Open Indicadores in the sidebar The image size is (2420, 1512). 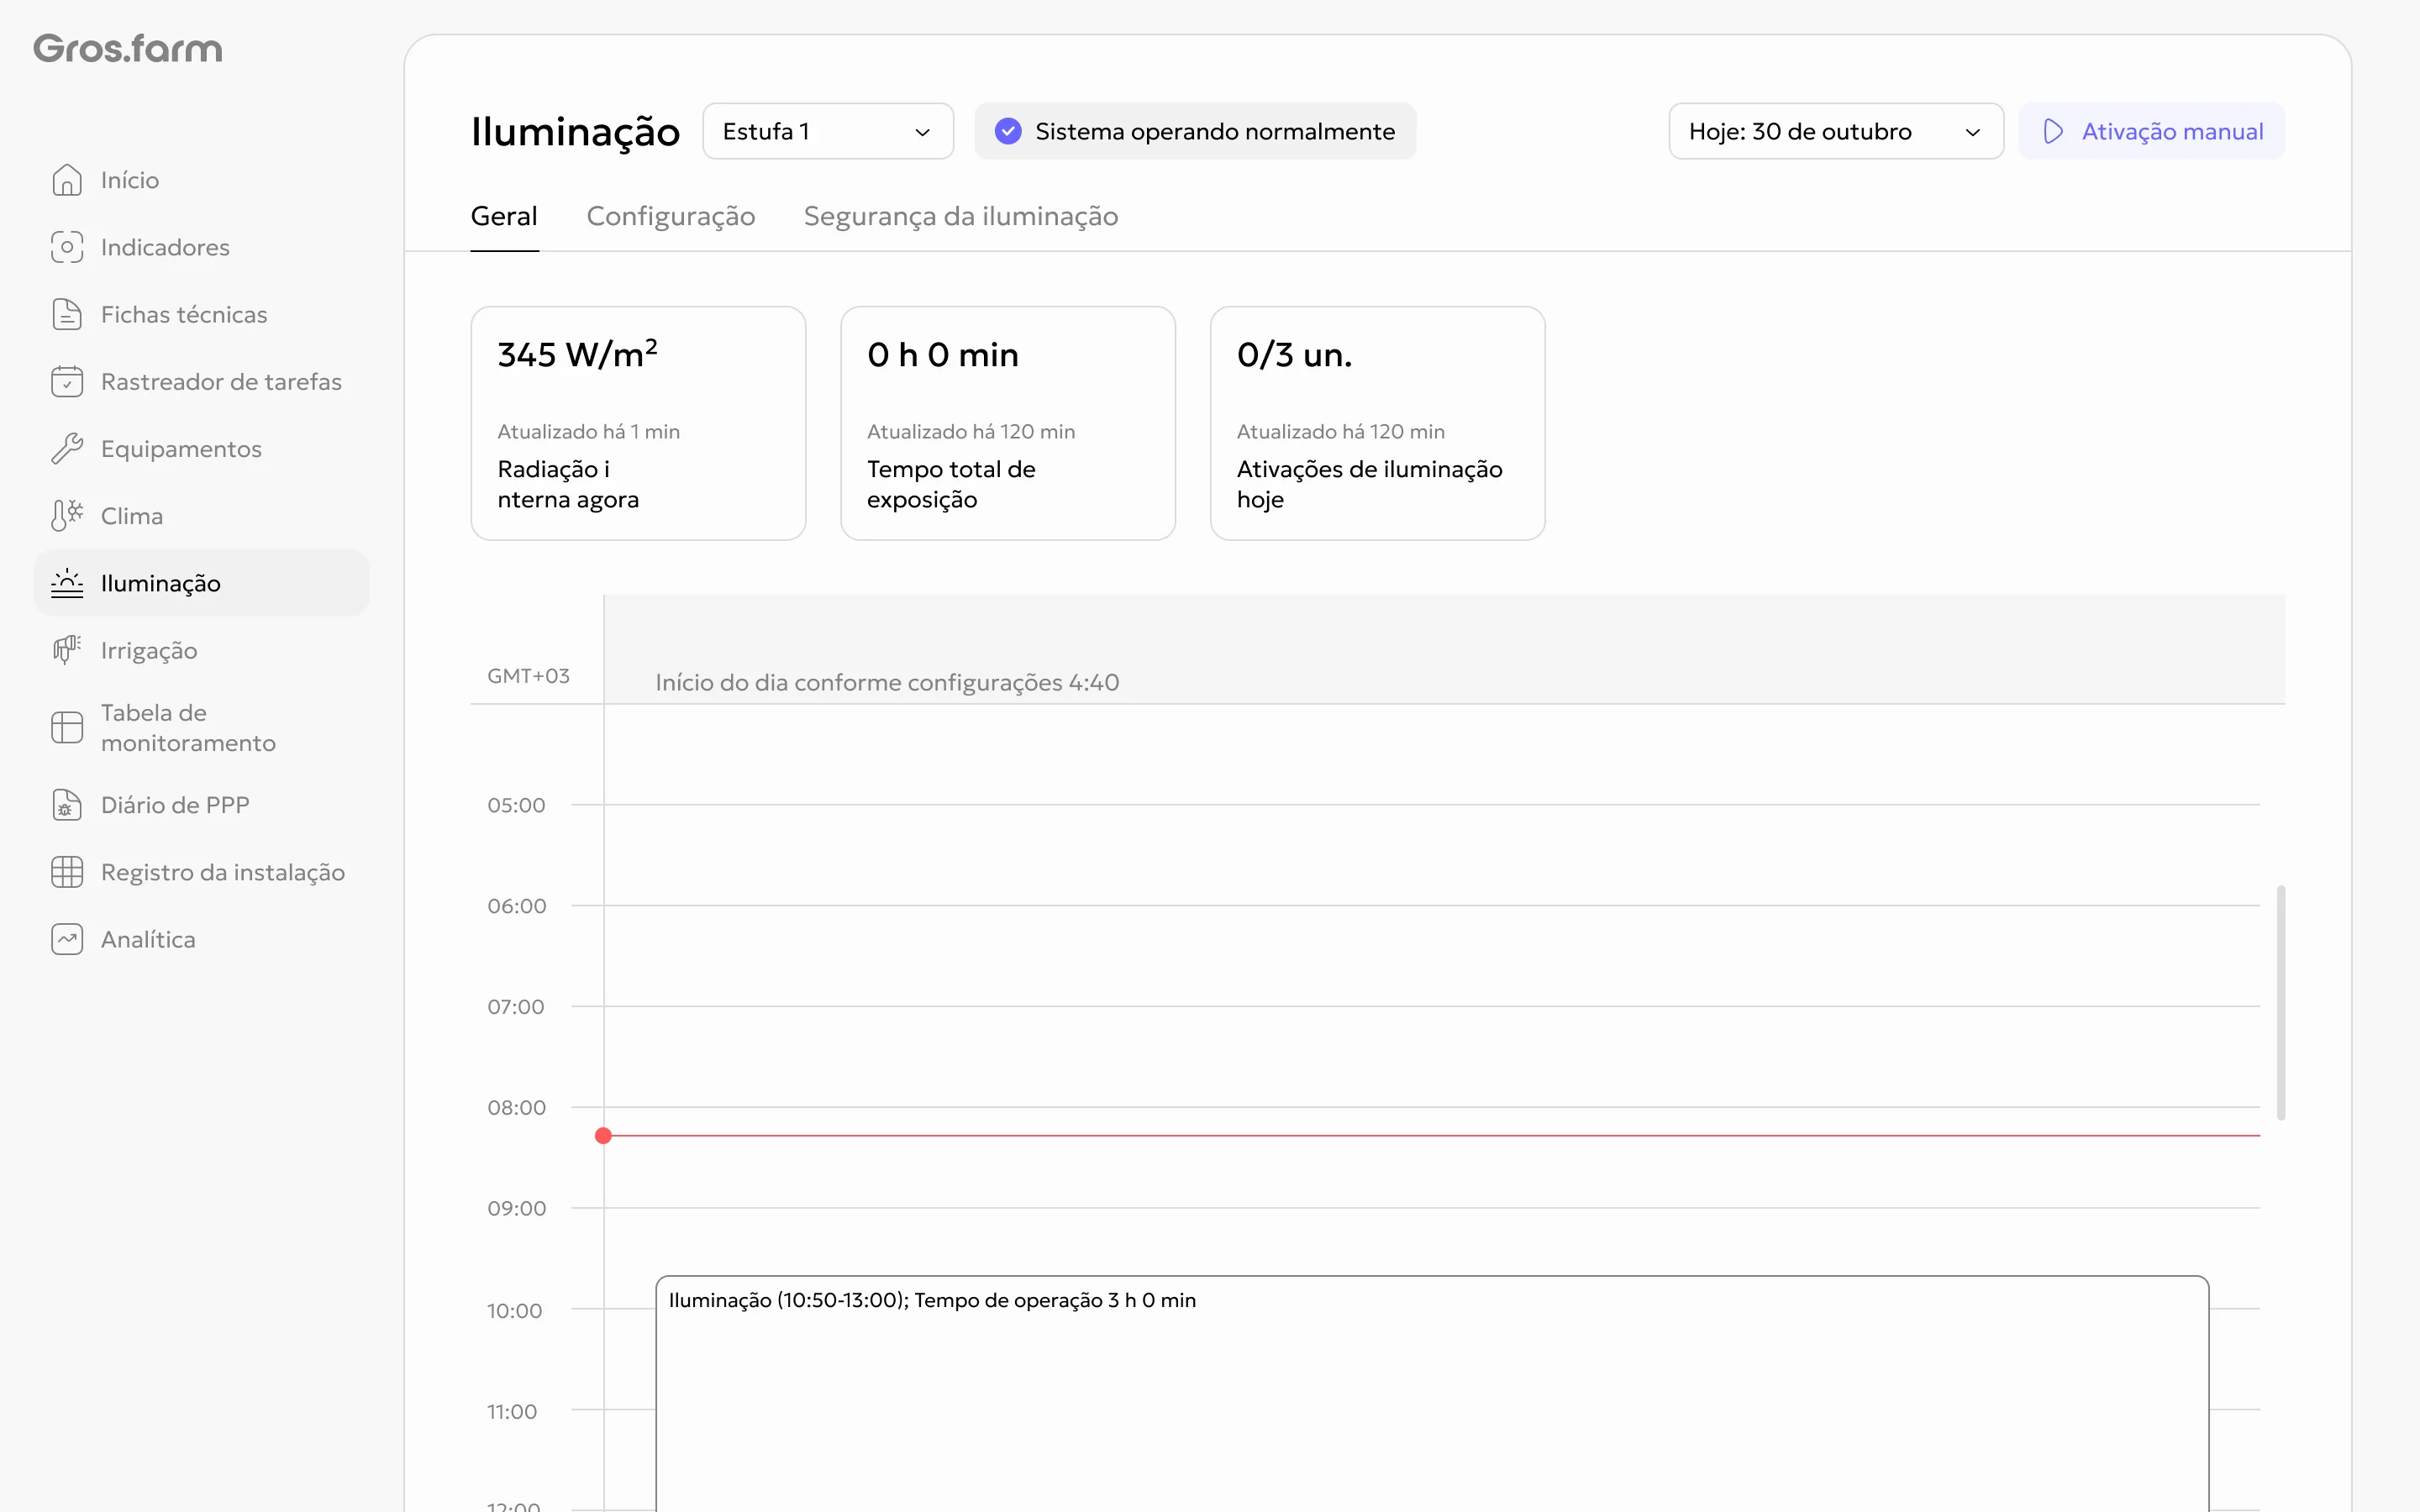(x=202, y=247)
